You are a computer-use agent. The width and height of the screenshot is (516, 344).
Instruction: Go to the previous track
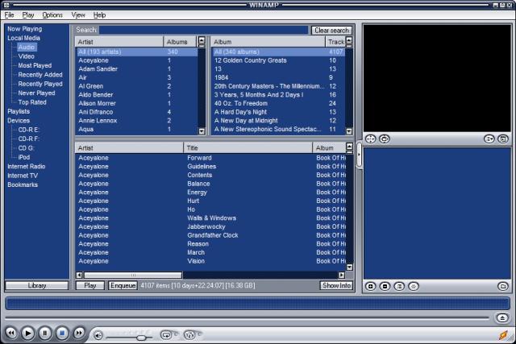(11, 334)
